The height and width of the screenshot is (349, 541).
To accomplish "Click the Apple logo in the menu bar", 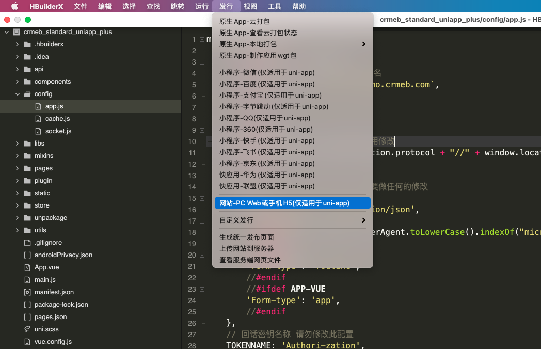I will [x=14, y=6].
